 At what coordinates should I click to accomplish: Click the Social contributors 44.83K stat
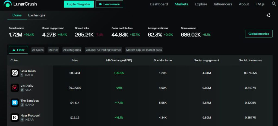click(126, 32)
